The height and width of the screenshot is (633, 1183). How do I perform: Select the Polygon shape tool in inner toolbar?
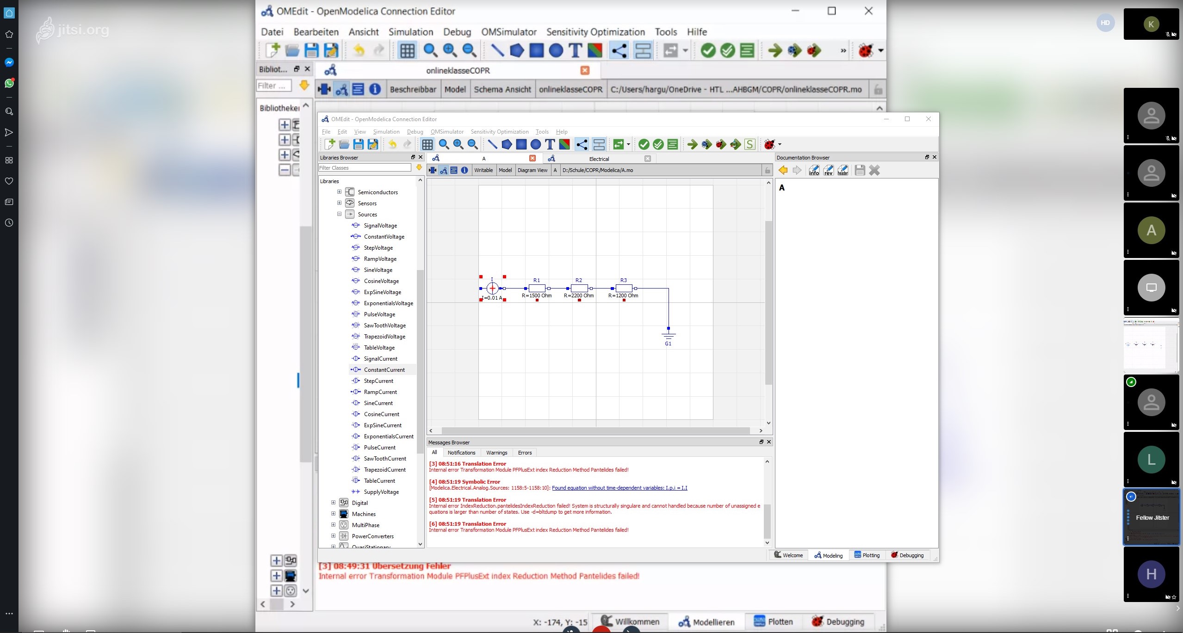(x=507, y=145)
